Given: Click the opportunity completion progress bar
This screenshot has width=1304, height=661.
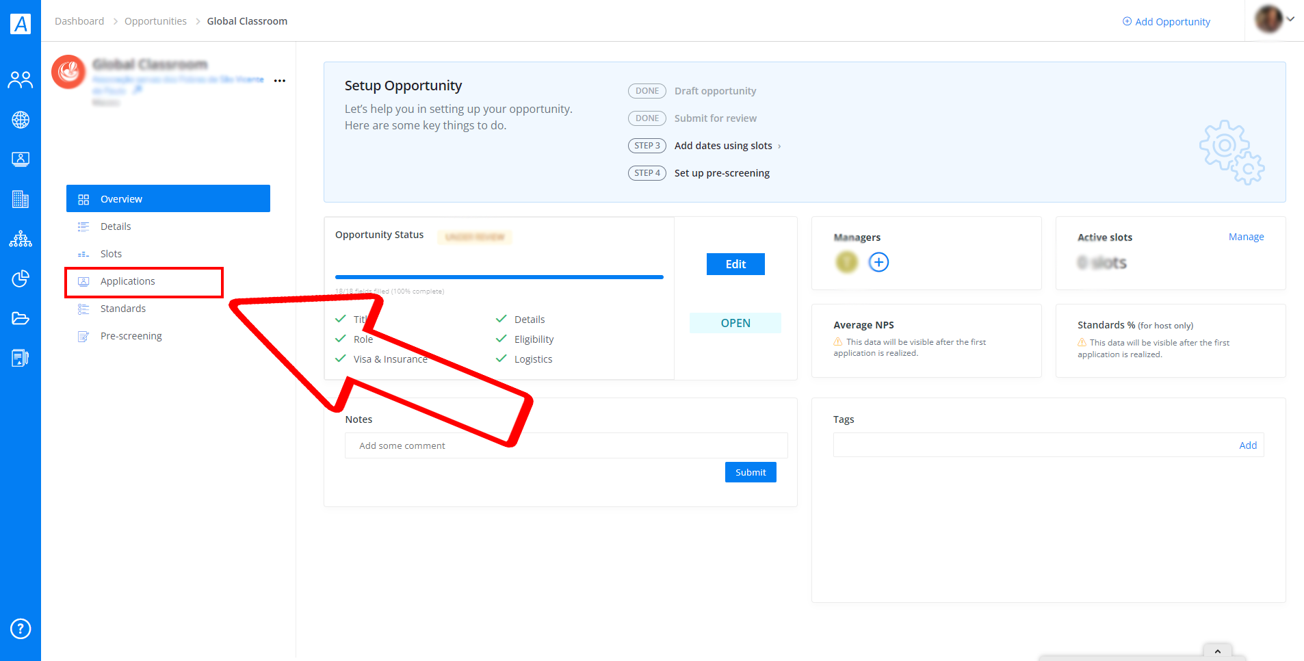Looking at the screenshot, I should tap(499, 277).
